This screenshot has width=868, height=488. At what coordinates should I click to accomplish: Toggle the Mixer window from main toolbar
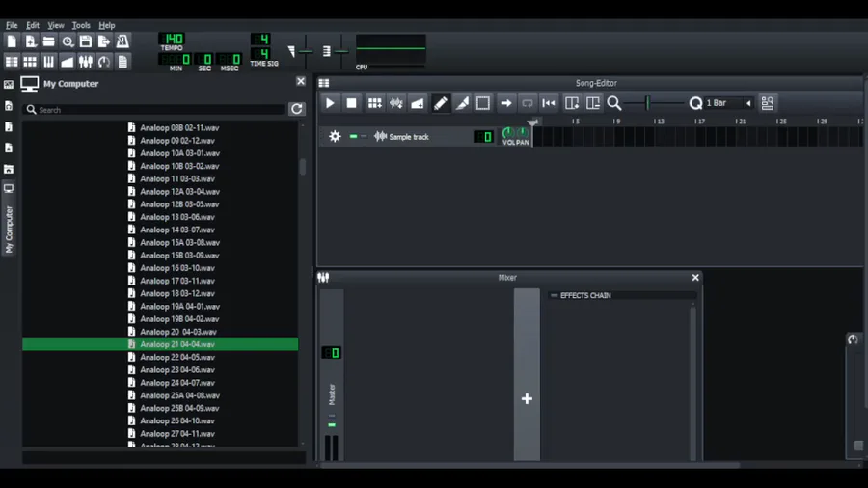coord(86,62)
